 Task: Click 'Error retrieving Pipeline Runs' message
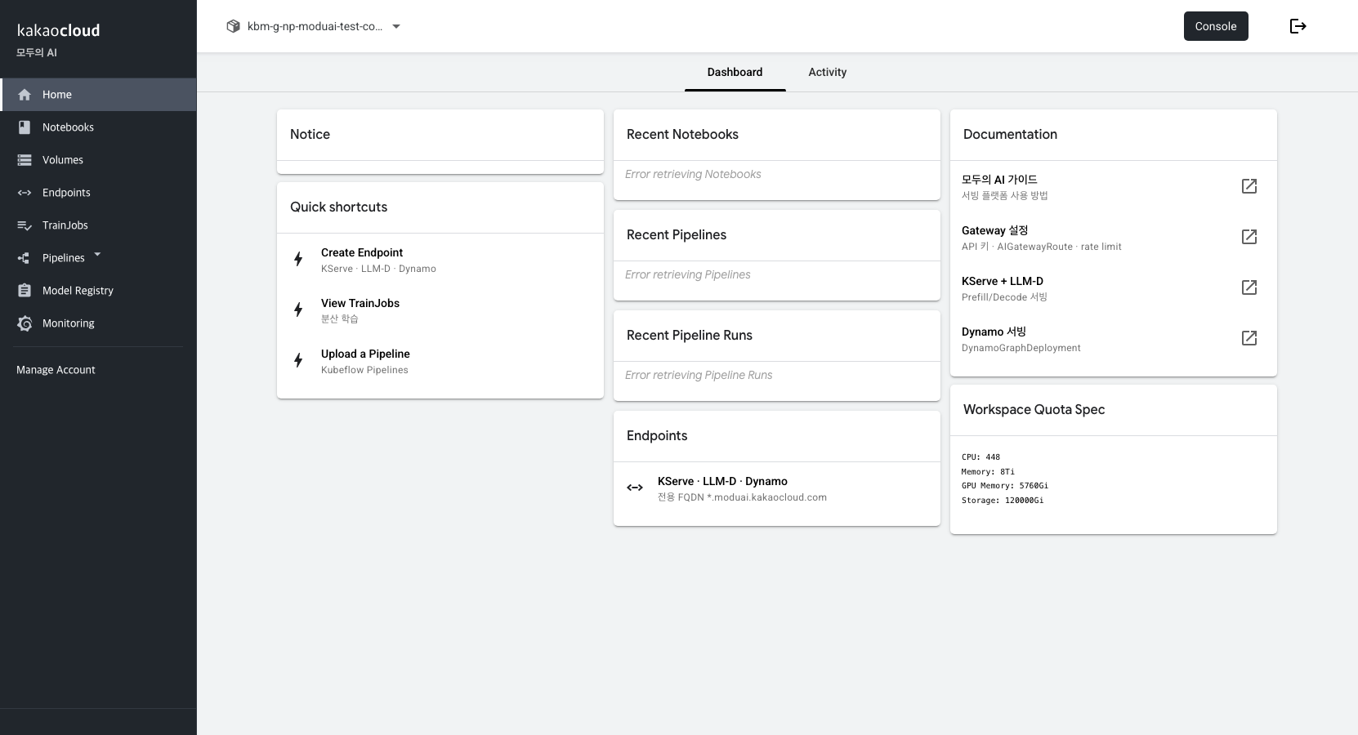point(699,375)
